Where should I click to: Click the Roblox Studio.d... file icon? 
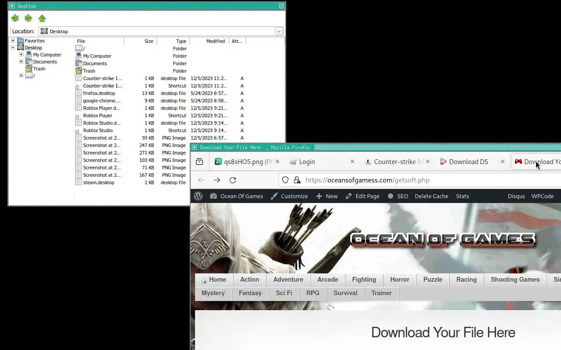coord(78,123)
